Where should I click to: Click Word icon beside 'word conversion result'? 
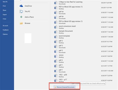point(56,27)
